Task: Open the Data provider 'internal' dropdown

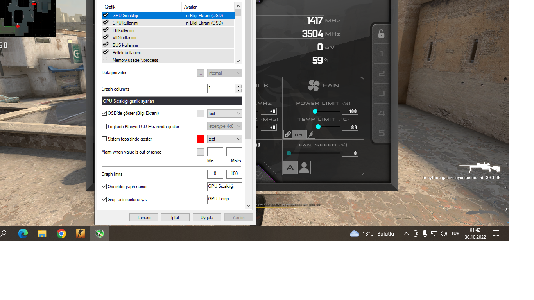Action: [224, 73]
